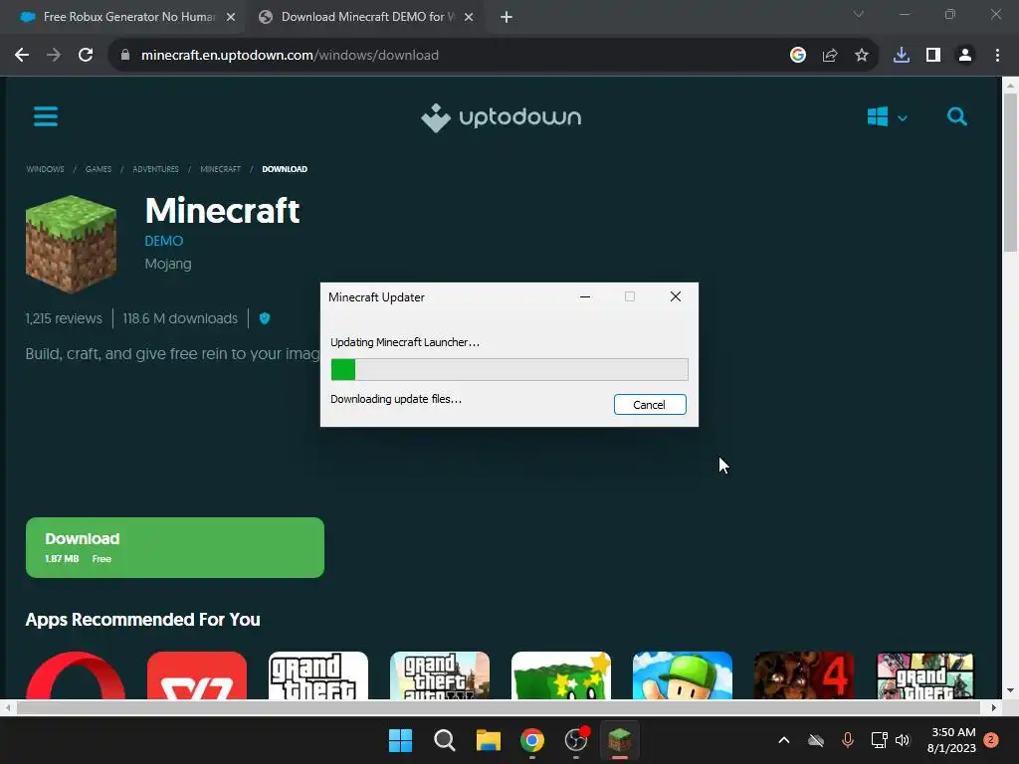Click the DOWNLOAD breadcrumb
Viewport: 1019px width, 764px height.
[x=285, y=169]
